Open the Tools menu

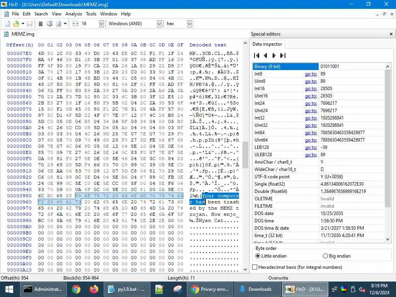coord(91,14)
